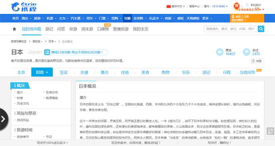Click the China flag language icon
Viewport: 275px width, 146px height.
pyautogui.click(x=169, y=6)
